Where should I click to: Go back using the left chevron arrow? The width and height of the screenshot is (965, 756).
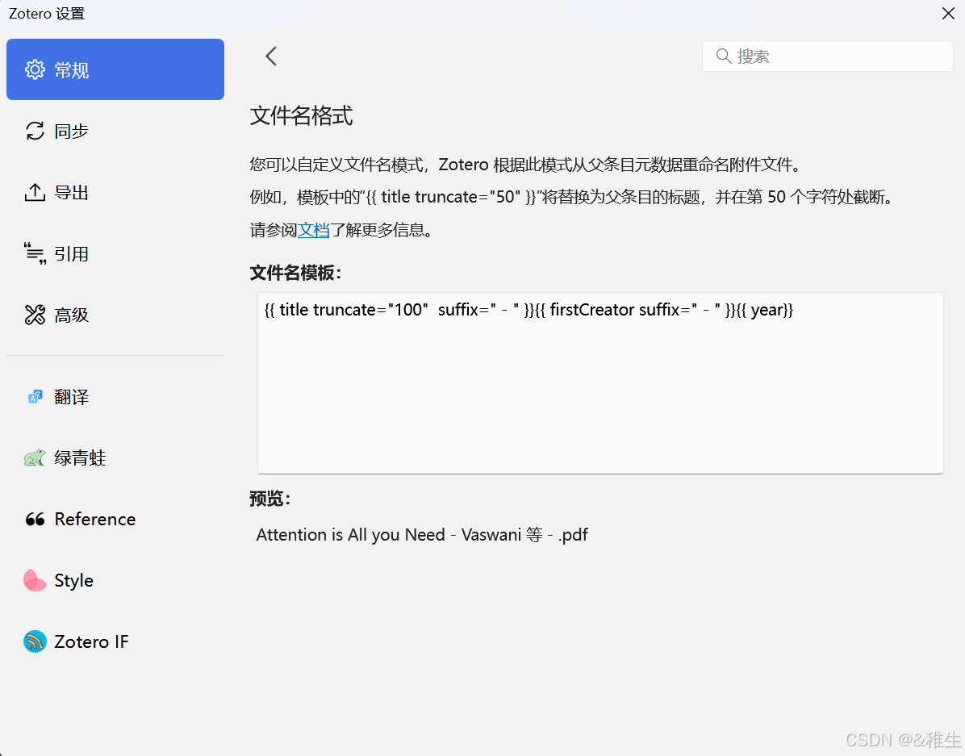click(271, 56)
